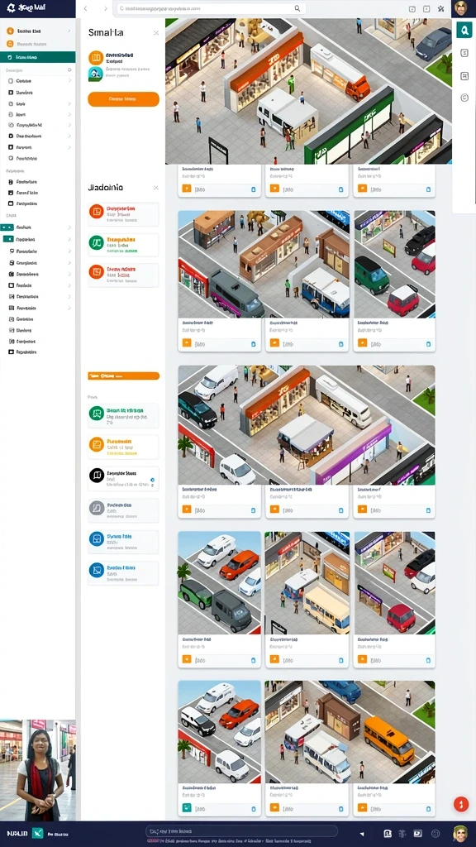
Task: Click the magnifier icon in address bar
Action: pos(297,8)
